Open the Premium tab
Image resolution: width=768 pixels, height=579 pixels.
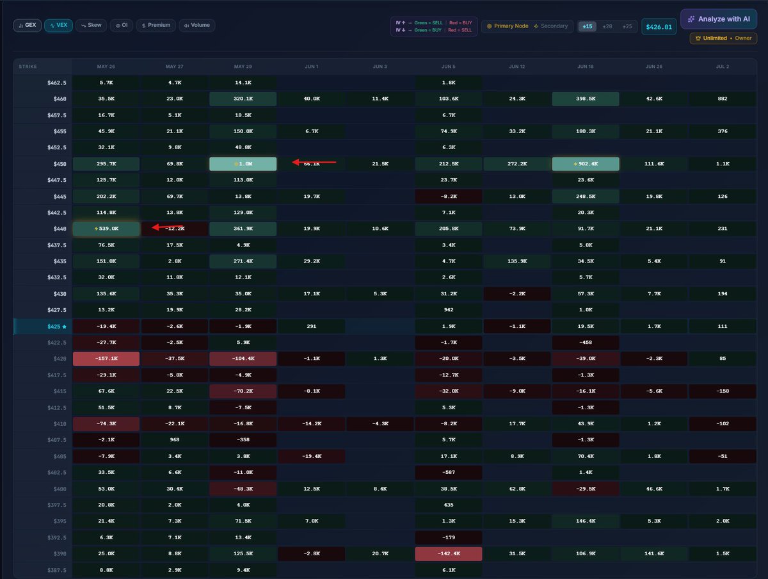(155, 26)
